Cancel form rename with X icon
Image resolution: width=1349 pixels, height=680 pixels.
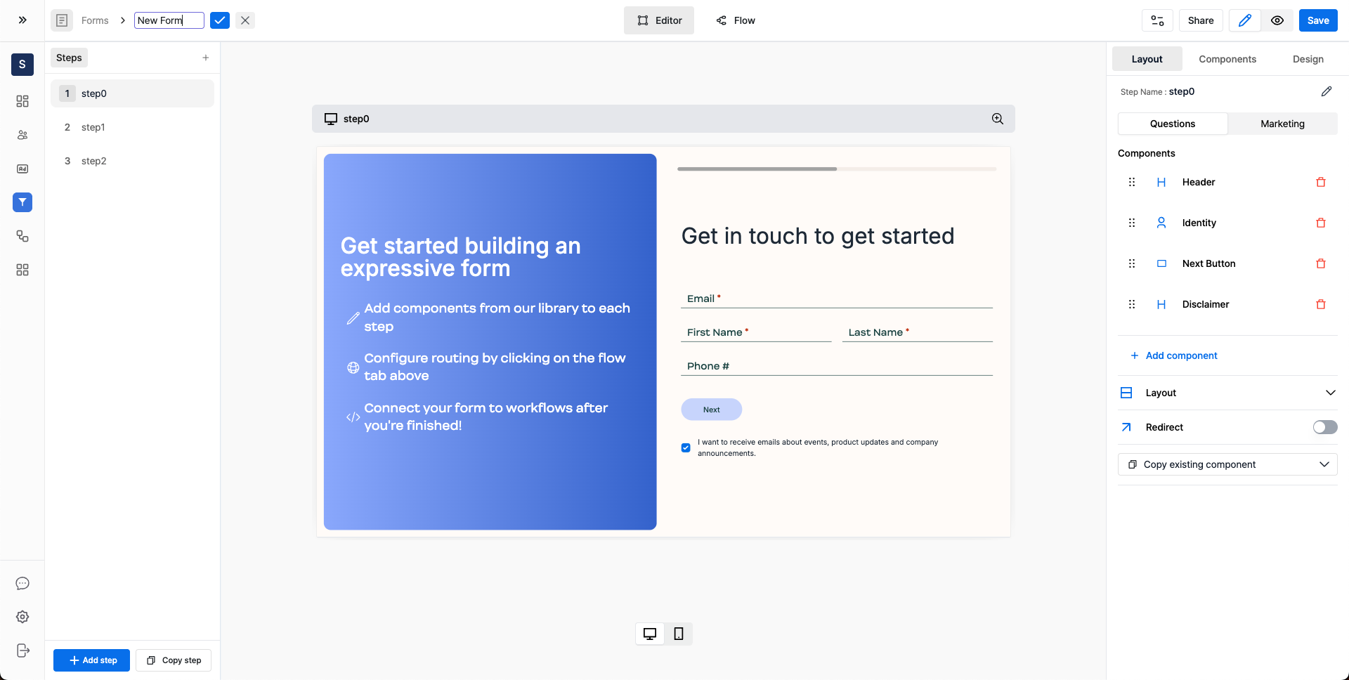pyautogui.click(x=245, y=20)
